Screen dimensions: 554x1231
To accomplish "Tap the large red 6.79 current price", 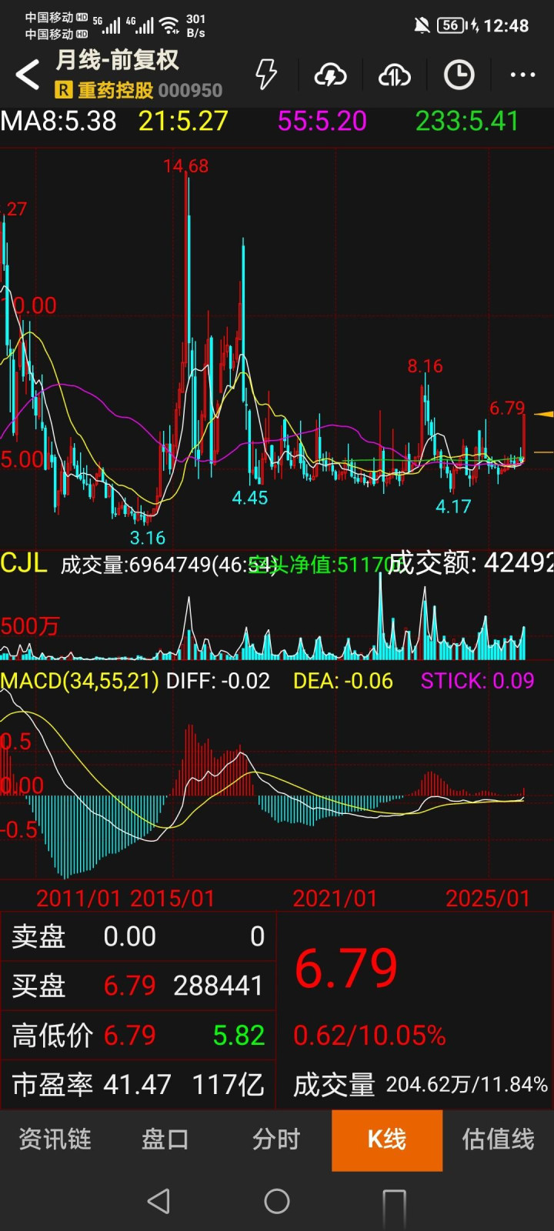I will coord(346,969).
